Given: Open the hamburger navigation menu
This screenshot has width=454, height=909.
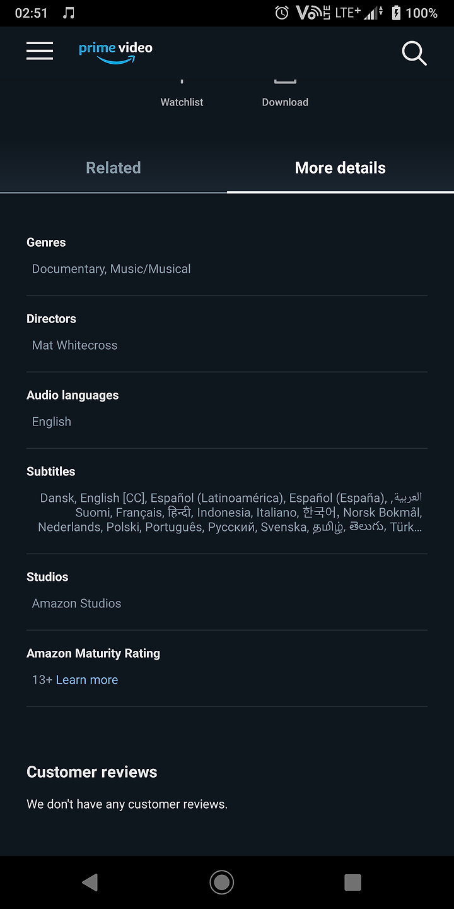Looking at the screenshot, I should [x=40, y=51].
